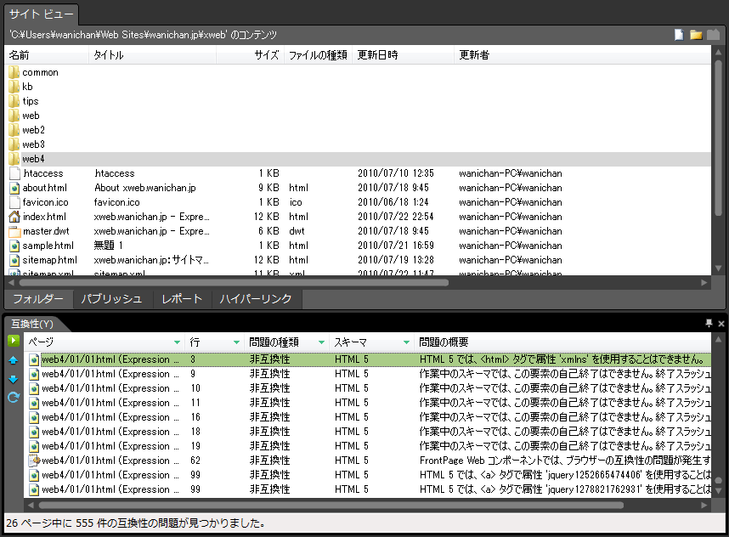
Task: Go to previous result with the blue up arrow
Action: pos(13,360)
